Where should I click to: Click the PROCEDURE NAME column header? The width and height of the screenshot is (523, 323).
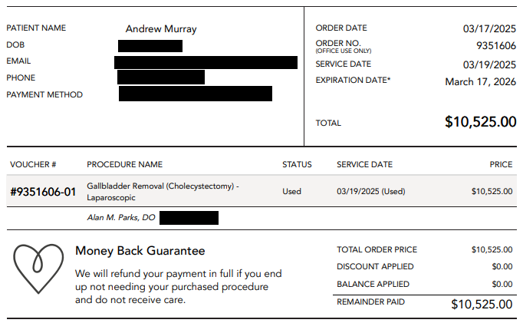(124, 164)
